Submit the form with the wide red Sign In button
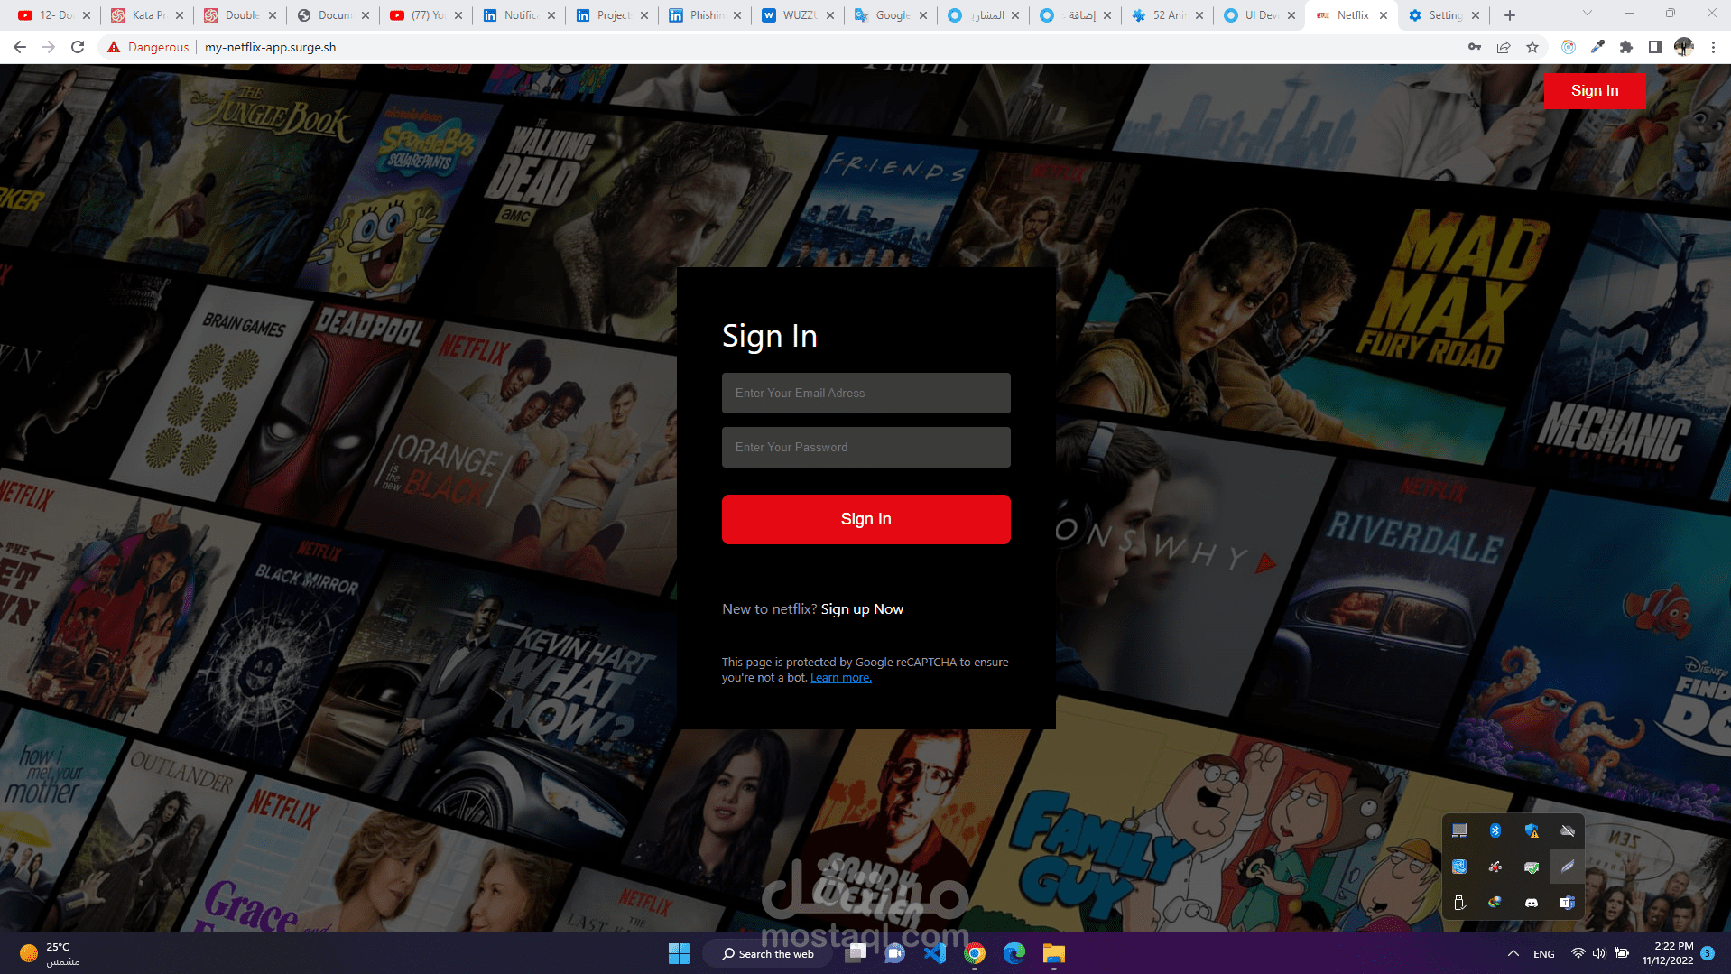 click(x=865, y=519)
